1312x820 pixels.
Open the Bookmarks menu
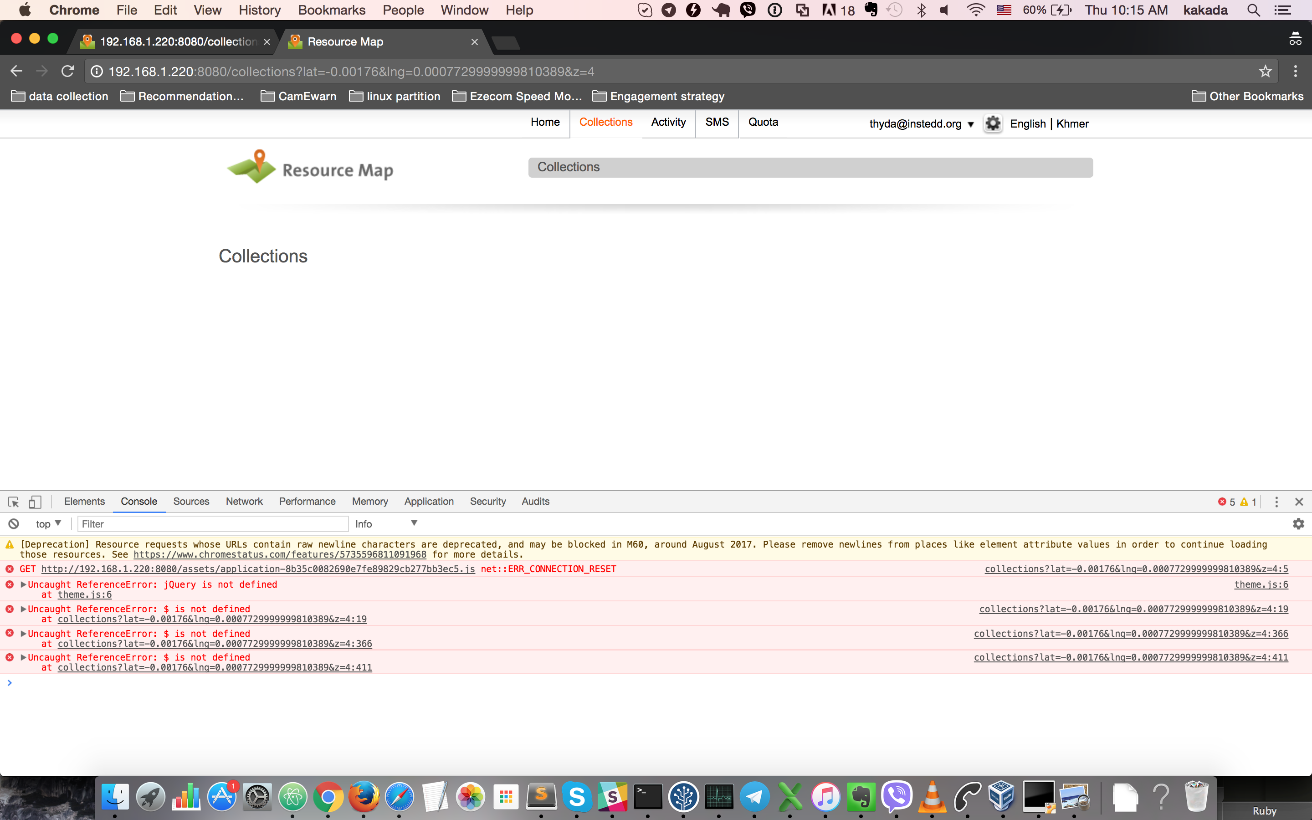[331, 10]
